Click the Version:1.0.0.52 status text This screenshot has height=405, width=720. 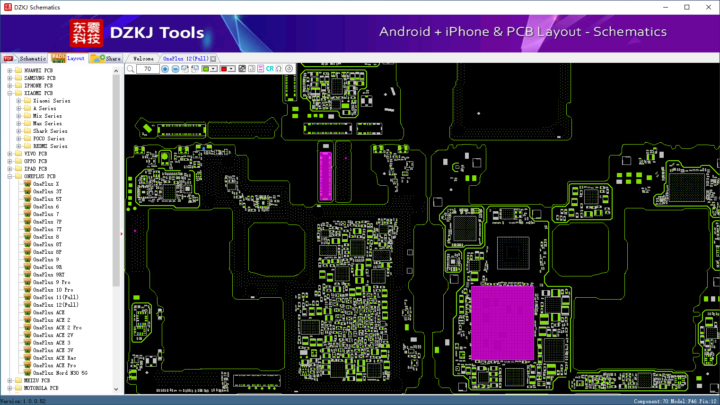23,401
